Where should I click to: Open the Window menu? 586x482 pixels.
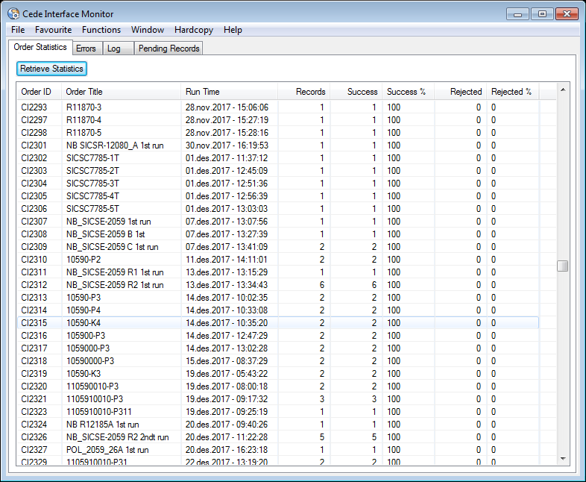[148, 30]
